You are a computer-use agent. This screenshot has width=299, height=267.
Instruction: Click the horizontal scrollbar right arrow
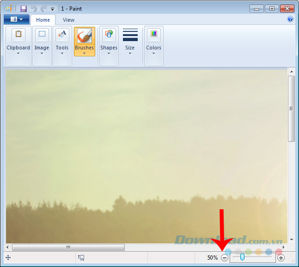click(x=284, y=248)
